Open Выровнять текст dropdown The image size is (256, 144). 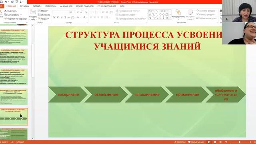click(x=126, y=15)
